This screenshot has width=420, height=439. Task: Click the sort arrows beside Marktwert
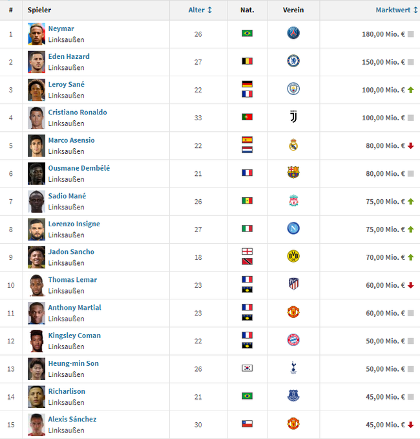pyautogui.click(x=415, y=10)
